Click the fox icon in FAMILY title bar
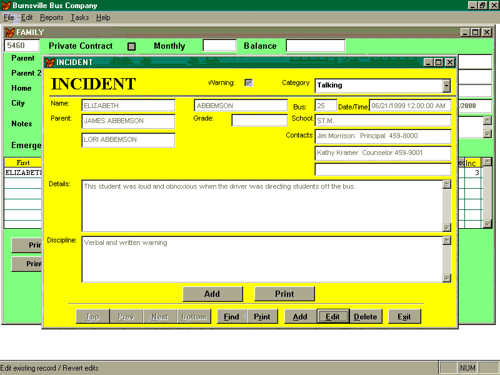Screen dimensions: 500x375 [10, 32]
